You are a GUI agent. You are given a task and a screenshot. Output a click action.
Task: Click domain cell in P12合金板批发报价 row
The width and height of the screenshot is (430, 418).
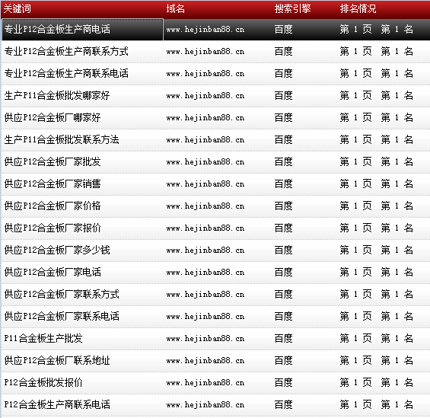click(205, 383)
